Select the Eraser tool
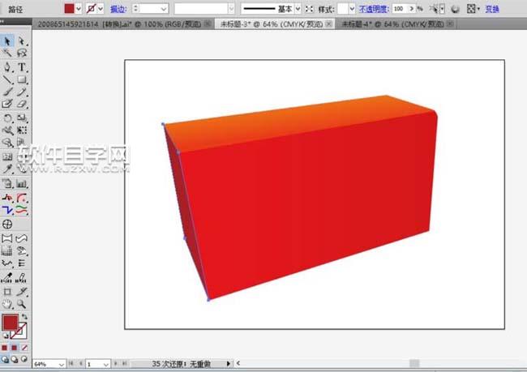The height and width of the screenshot is (372, 527). click(22, 104)
